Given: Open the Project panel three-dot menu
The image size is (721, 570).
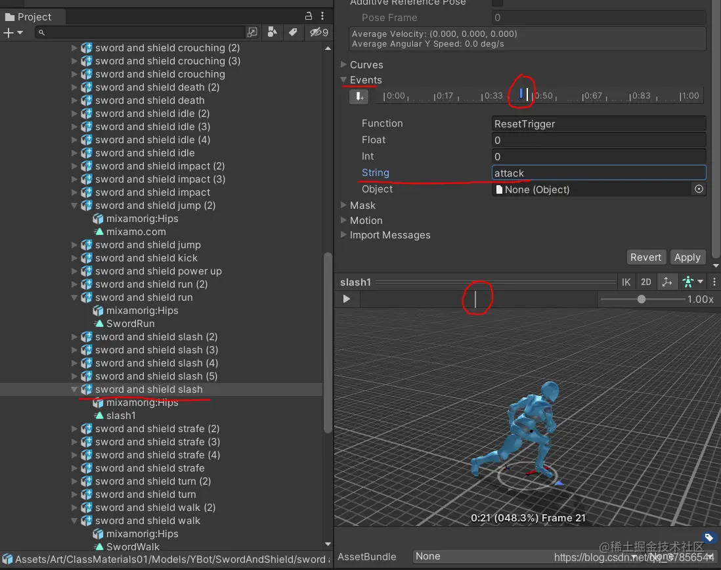Looking at the screenshot, I should 322,16.
